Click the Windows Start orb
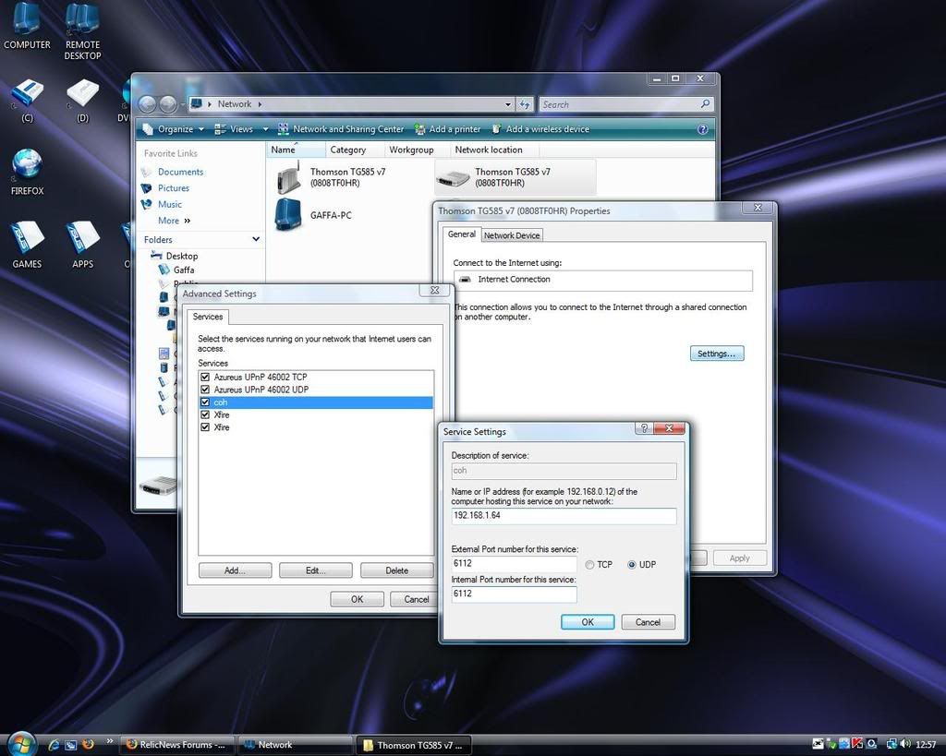The width and height of the screenshot is (946, 756). coord(20,745)
